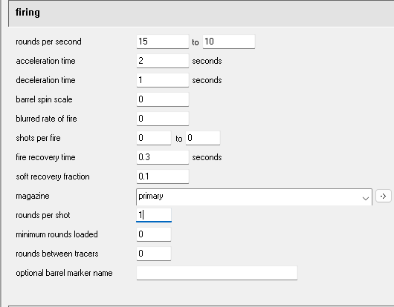
Task: Click the magazine arrow button
Action: [x=383, y=196]
